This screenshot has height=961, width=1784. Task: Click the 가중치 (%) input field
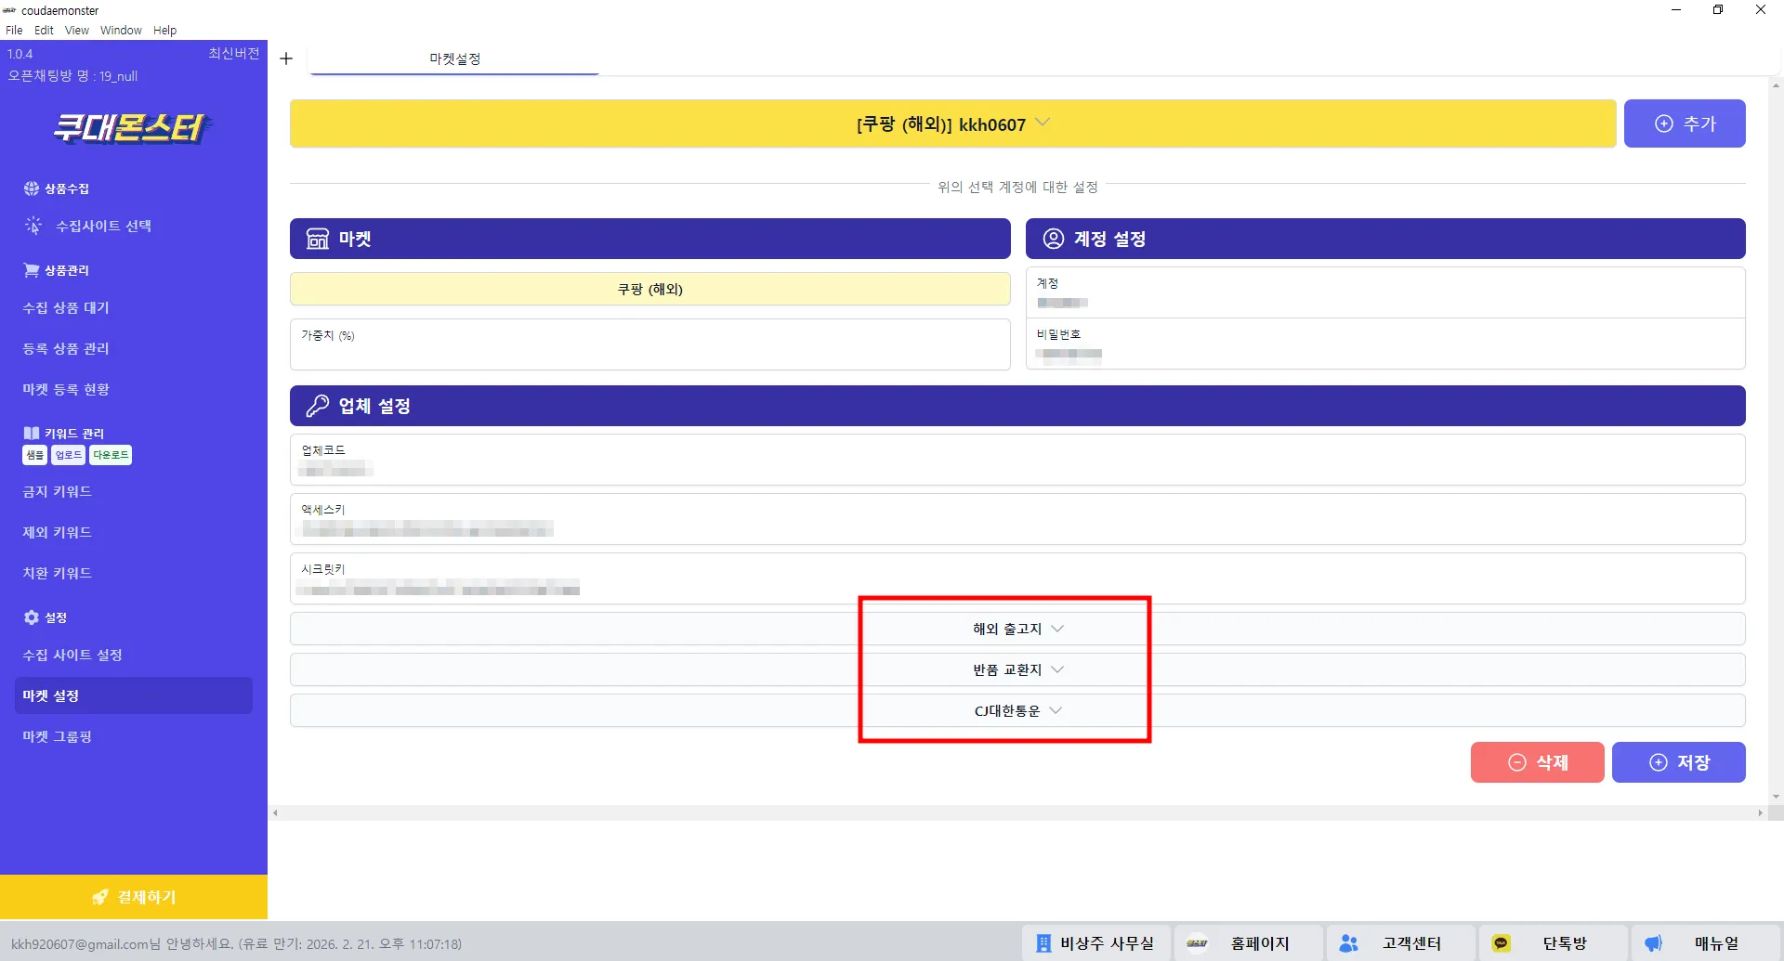pyautogui.click(x=650, y=344)
